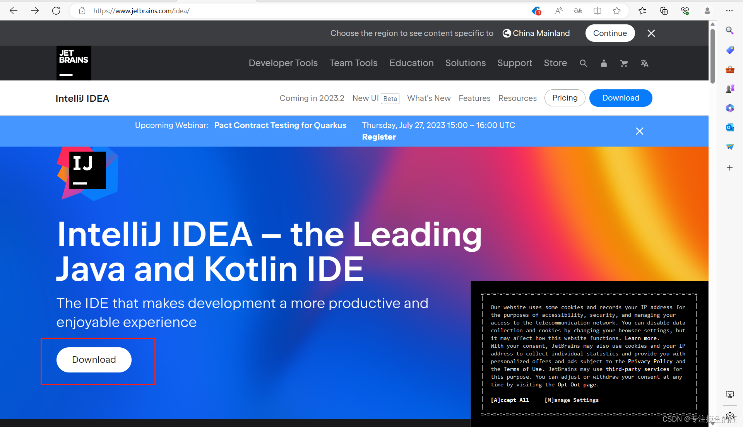This screenshot has width=743, height=427.
Task: Click sidebar screenshot icon near bottom
Action: click(x=730, y=395)
